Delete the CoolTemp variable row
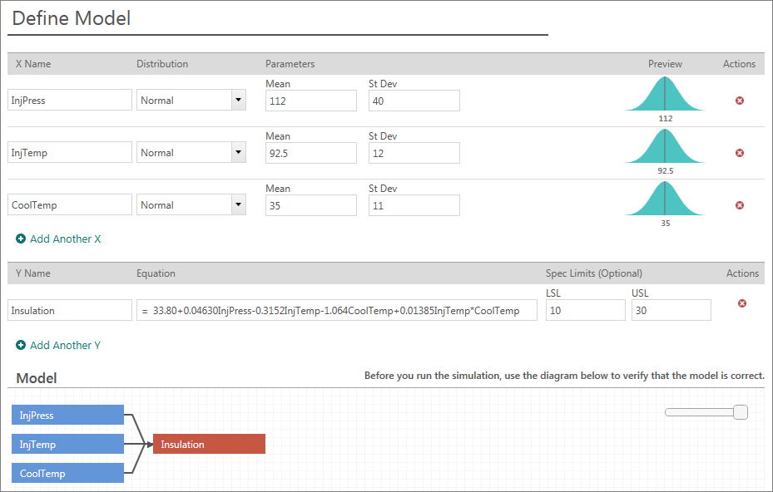The height and width of the screenshot is (492, 773). pyautogui.click(x=739, y=205)
